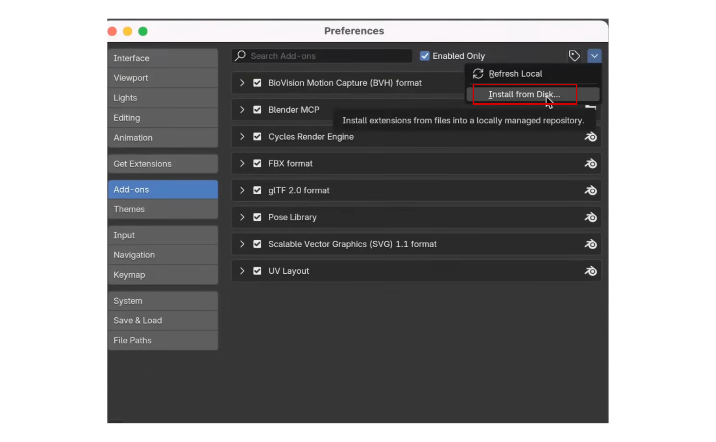The height and width of the screenshot is (442, 716).
Task: Click Blender logo icon on FBX format row
Action: [x=590, y=164]
